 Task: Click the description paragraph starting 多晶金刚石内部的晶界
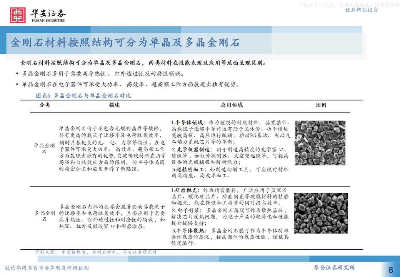(x=112, y=216)
